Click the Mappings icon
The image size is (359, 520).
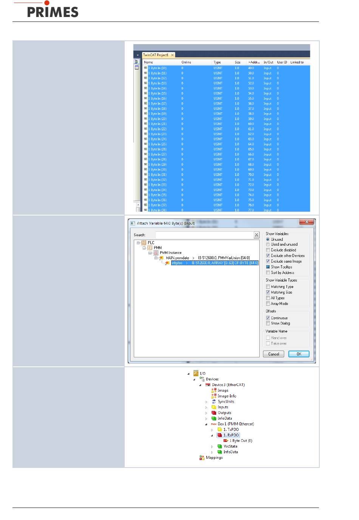(202, 457)
